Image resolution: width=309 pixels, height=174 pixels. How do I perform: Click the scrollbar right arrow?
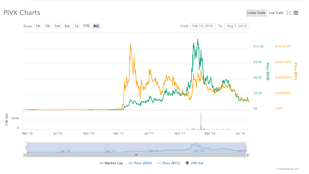tap(248, 155)
